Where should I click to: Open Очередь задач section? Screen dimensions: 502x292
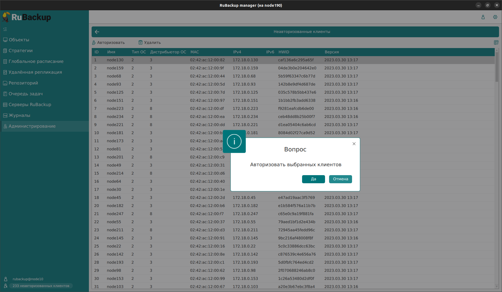point(26,94)
